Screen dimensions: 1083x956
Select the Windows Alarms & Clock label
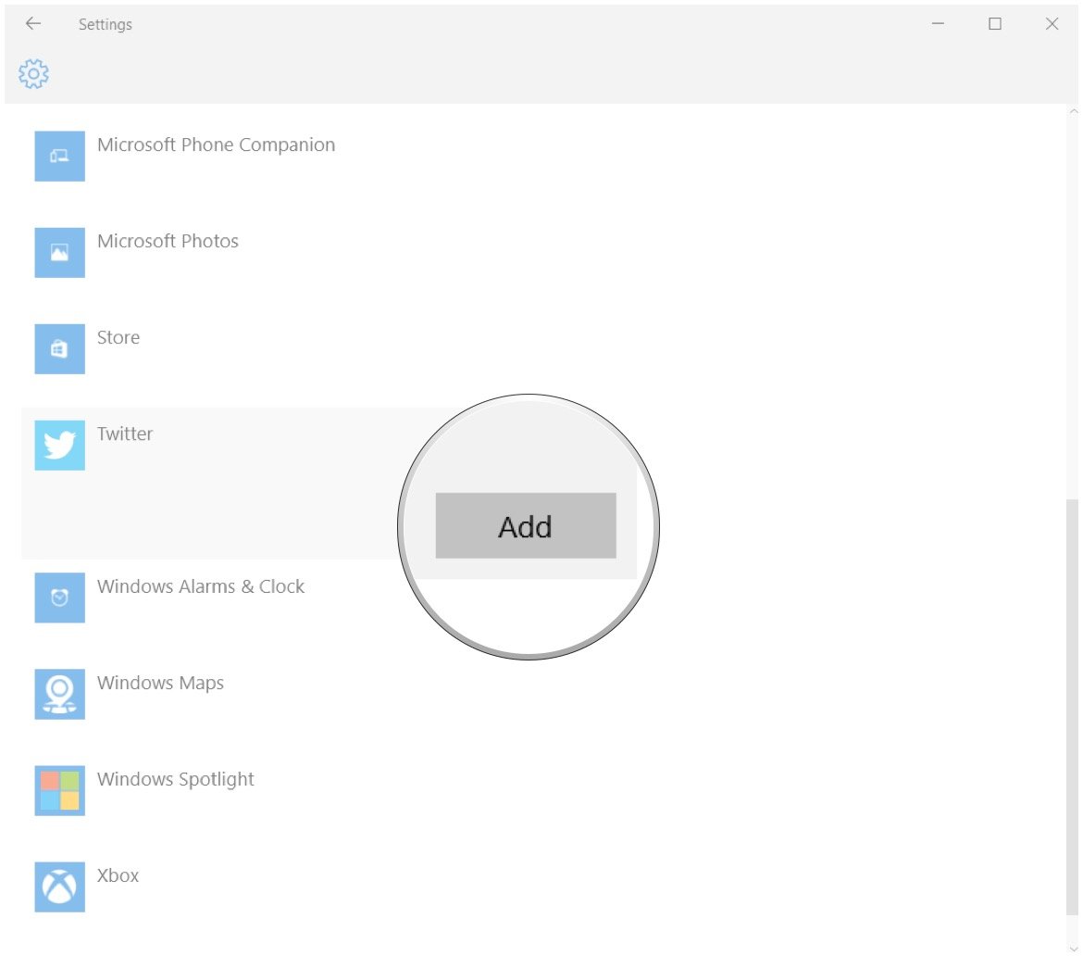201,586
